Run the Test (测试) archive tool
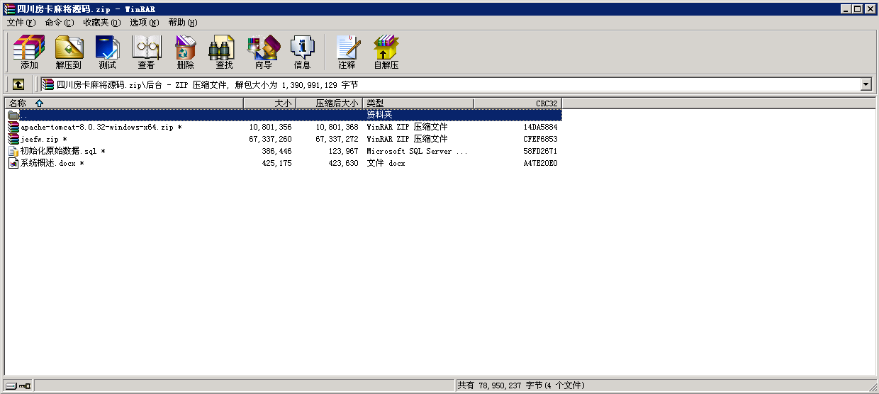The height and width of the screenshot is (394, 879). 107,52
